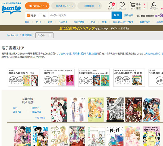Open the 実用書 category link
The height and width of the screenshot is (146, 163).
(x=76, y=53)
